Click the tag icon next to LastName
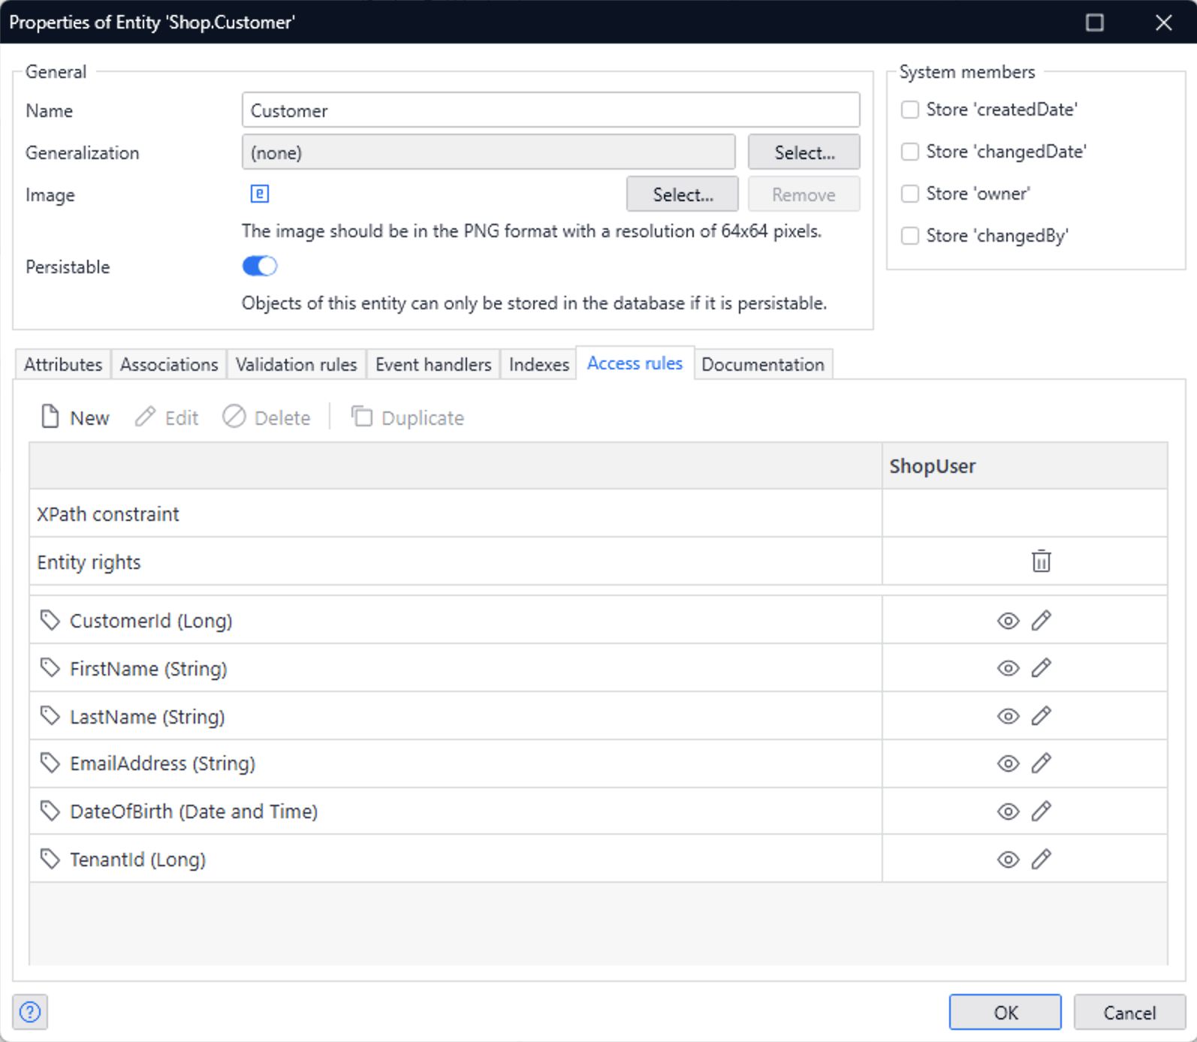Screen dimensions: 1197x1042 click(50, 716)
